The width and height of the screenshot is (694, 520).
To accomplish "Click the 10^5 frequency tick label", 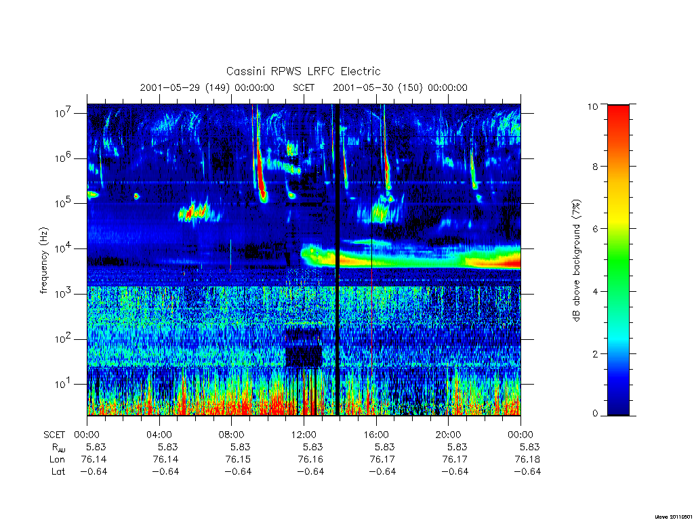I will [64, 203].
